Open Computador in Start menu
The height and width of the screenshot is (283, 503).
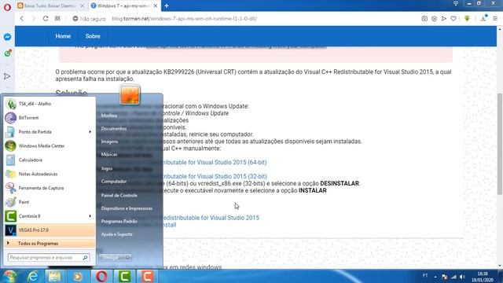[x=114, y=182]
